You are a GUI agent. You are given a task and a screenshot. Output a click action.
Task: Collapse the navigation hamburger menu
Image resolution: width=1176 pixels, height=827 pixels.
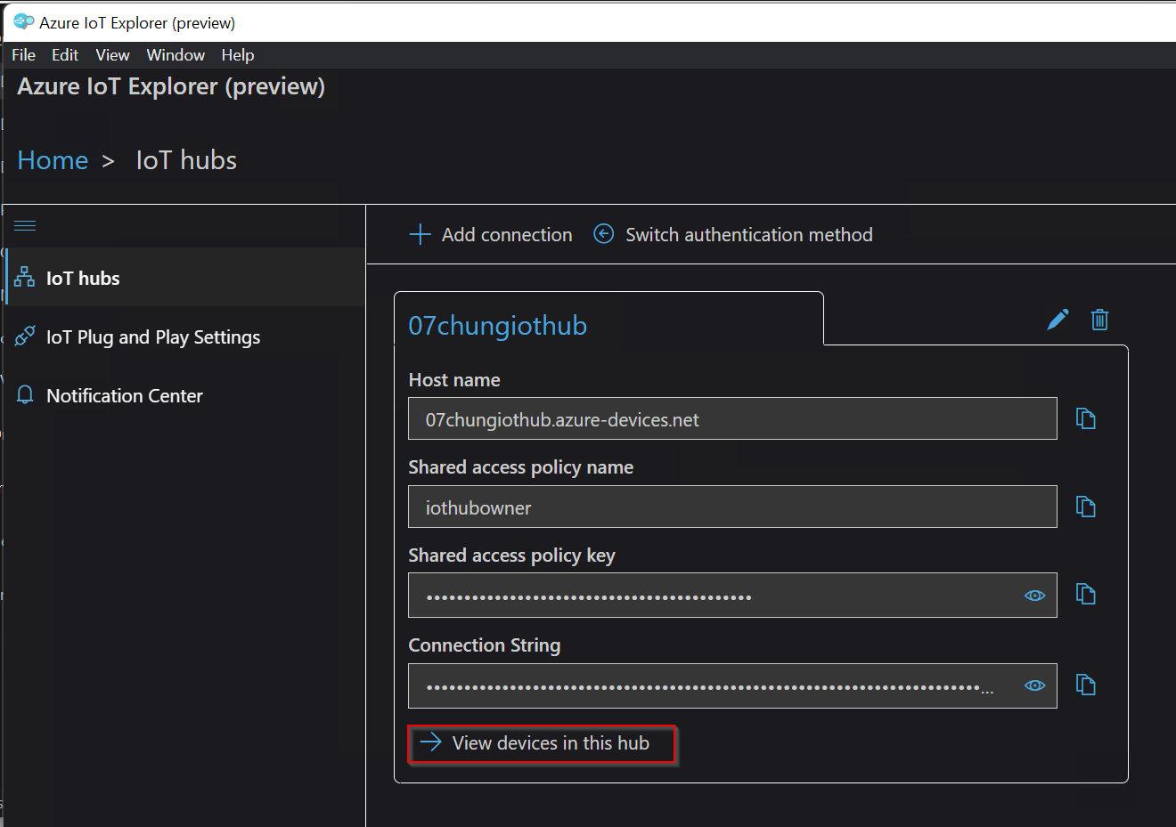coord(25,225)
